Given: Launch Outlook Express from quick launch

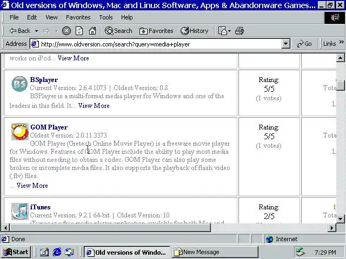Looking at the screenshot, I should tap(70, 252).
